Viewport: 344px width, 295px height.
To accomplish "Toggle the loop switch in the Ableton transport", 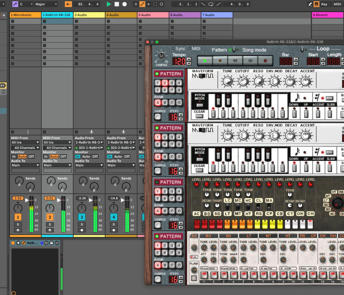I will point(211,4).
